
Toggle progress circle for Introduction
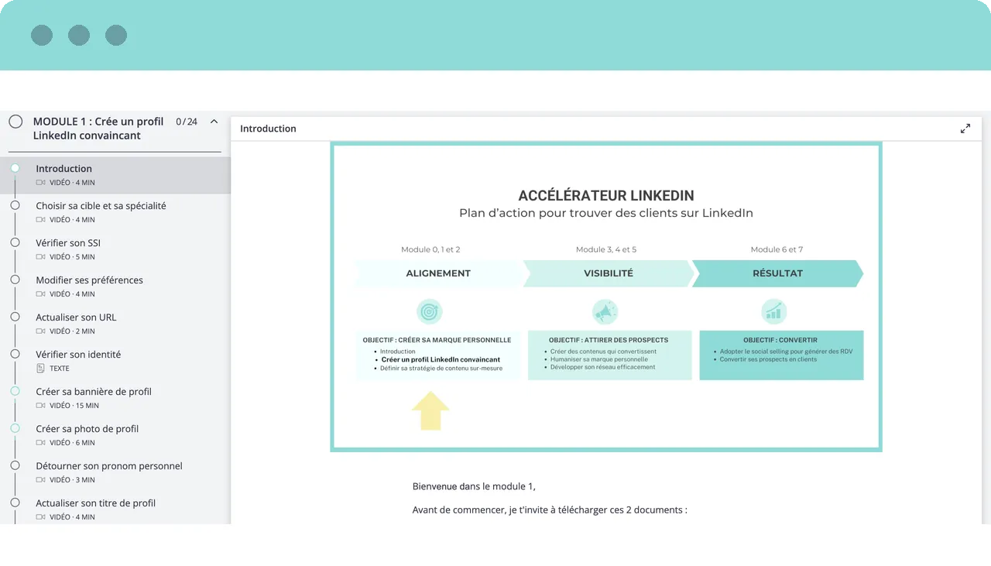[x=15, y=168]
